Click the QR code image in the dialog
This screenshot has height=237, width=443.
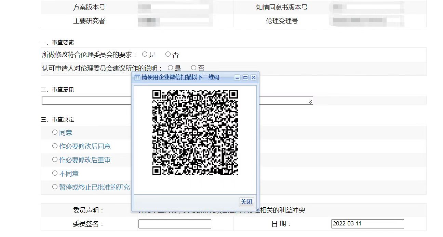(x=195, y=133)
